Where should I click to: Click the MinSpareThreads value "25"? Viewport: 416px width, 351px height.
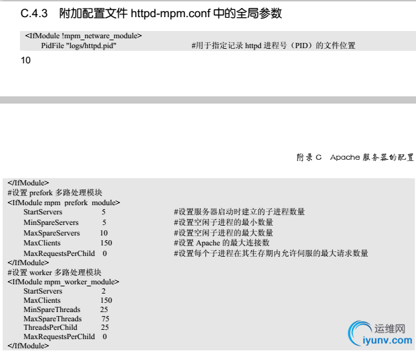104,309
